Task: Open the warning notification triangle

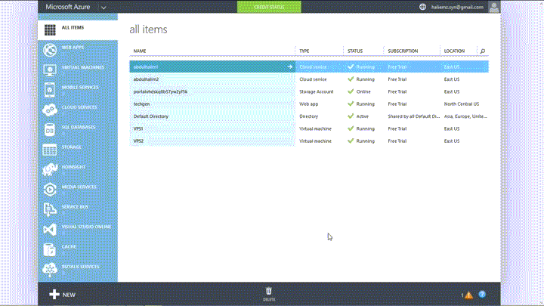Action: (x=468, y=295)
